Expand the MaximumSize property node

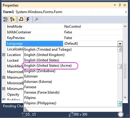tap(4, 77)
